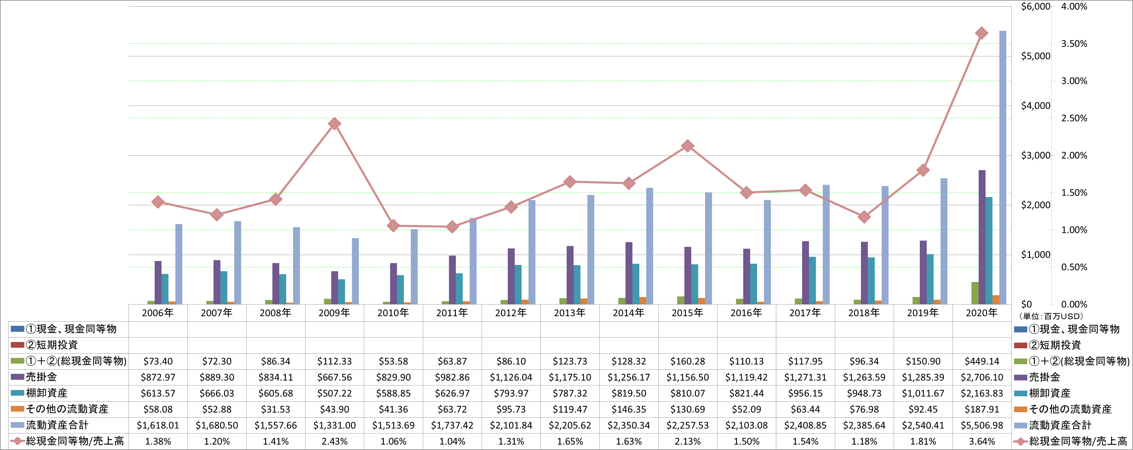The height and width of the screenshot is (450, 1133).
Task: Click 2018年 その他の流動資産 value $76.98
Action: 864,409
